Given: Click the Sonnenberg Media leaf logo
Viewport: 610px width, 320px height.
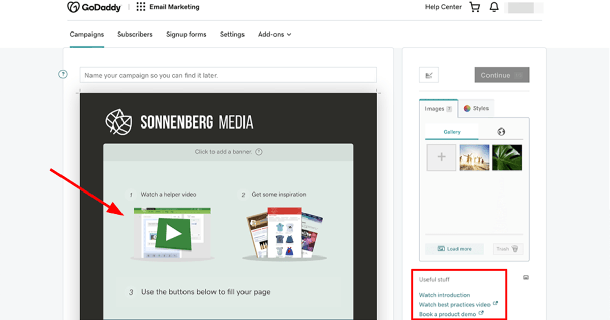Looking at the screenshot, I should 118,121.
